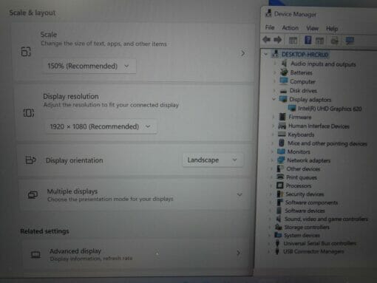Image resolution: width=377 pixels, height=283 pixels.
Task: Click the Display resolution label text
Action: pyautogui.click(x=71, y=96)
